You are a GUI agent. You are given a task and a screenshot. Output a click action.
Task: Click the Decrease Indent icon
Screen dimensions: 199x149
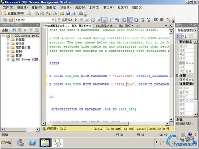coord(156,20)
